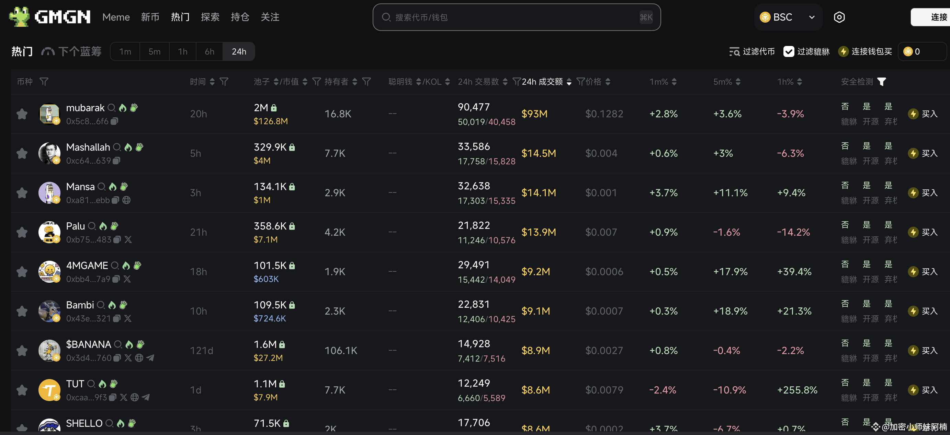Open the BSC chain dropdown
The width and height of the screenshot is (950, 435).
pos(788,17)
